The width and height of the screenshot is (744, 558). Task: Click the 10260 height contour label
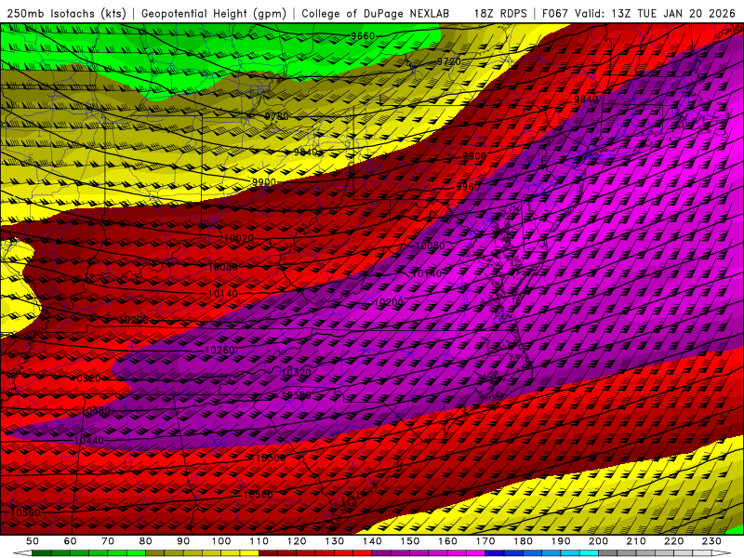point(219,351)
